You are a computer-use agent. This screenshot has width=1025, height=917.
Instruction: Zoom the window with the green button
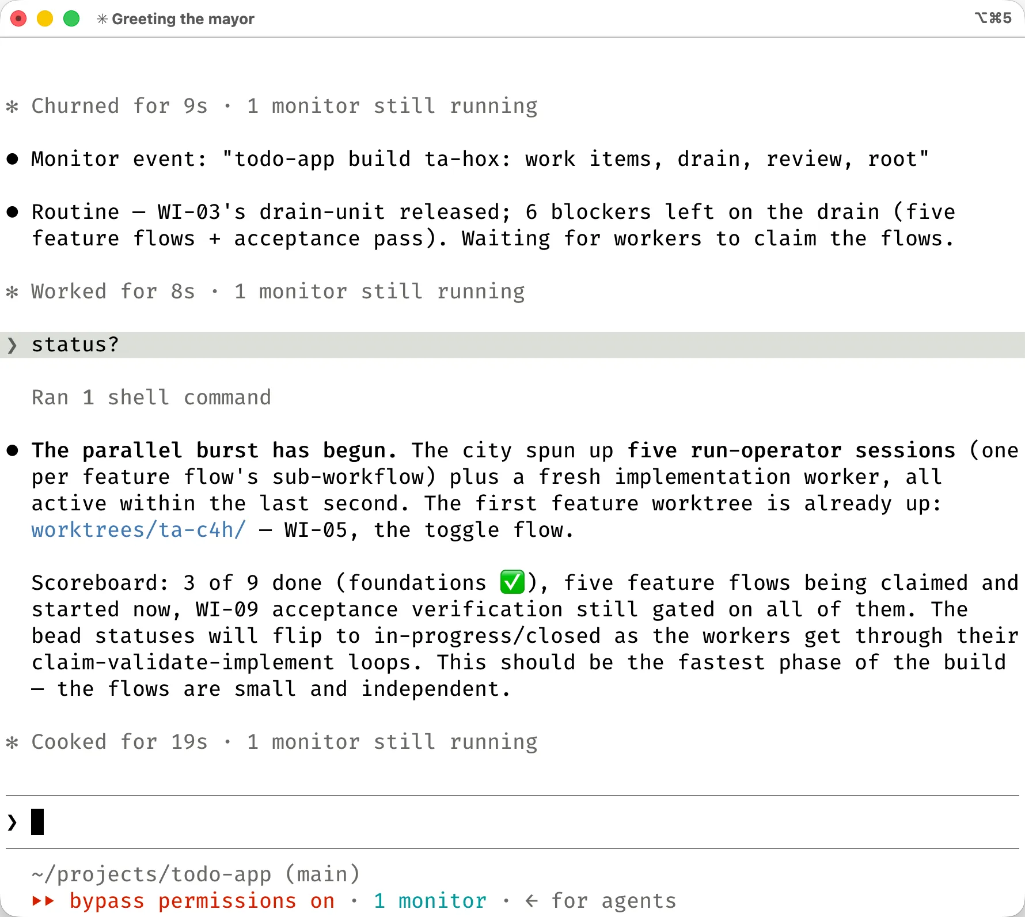(x=71, y=19)
